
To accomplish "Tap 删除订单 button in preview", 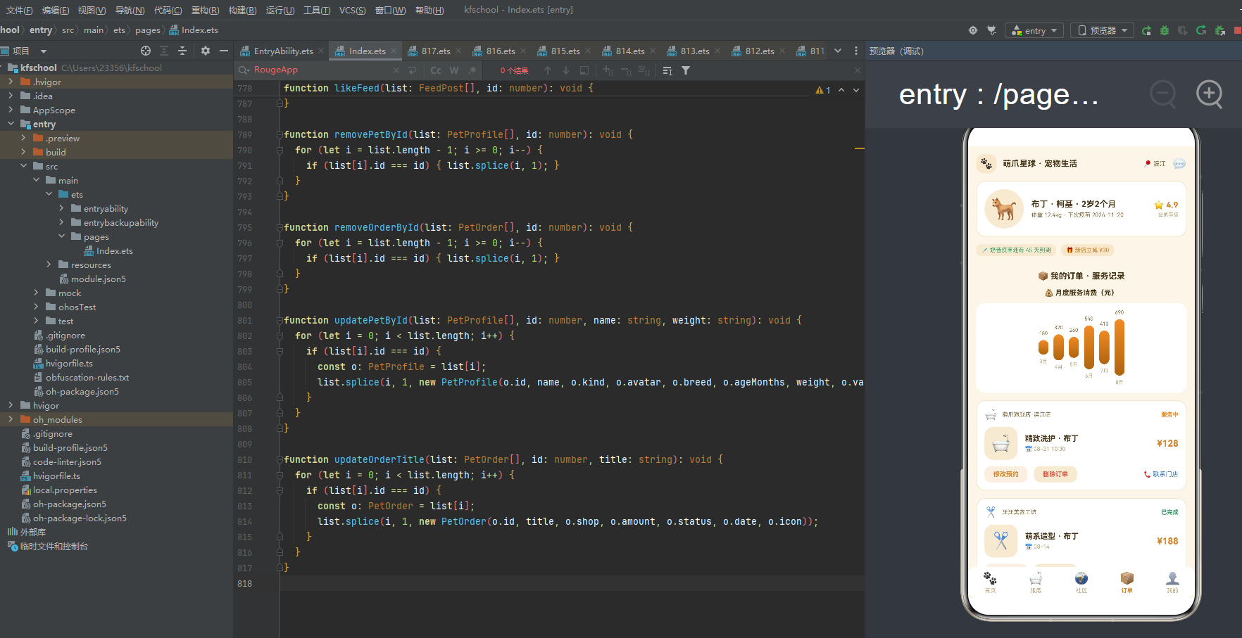I will (1055, 474).
